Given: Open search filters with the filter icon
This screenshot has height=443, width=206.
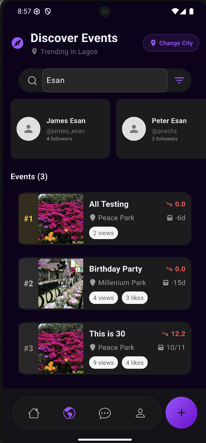Looking at the screenshot, I should (x=179, y=80).
